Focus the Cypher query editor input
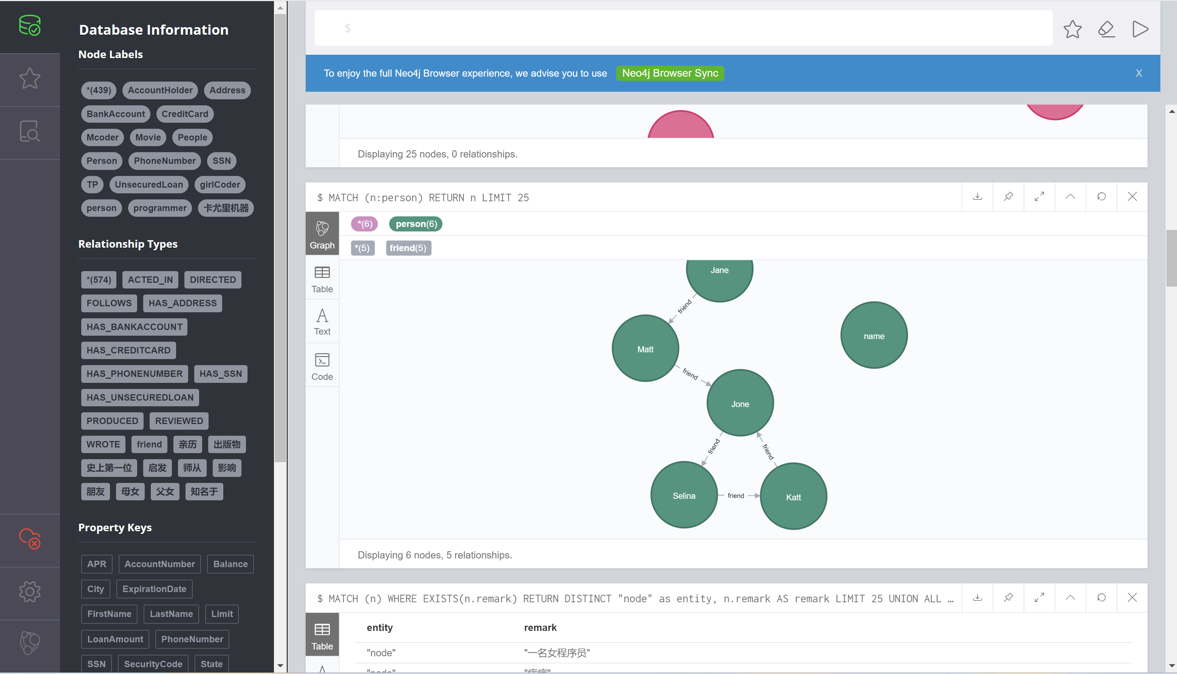 (x=683, y=29)
